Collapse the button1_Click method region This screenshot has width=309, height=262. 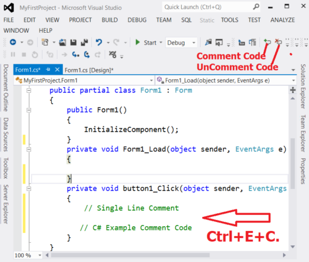click(x=29, y=188)
